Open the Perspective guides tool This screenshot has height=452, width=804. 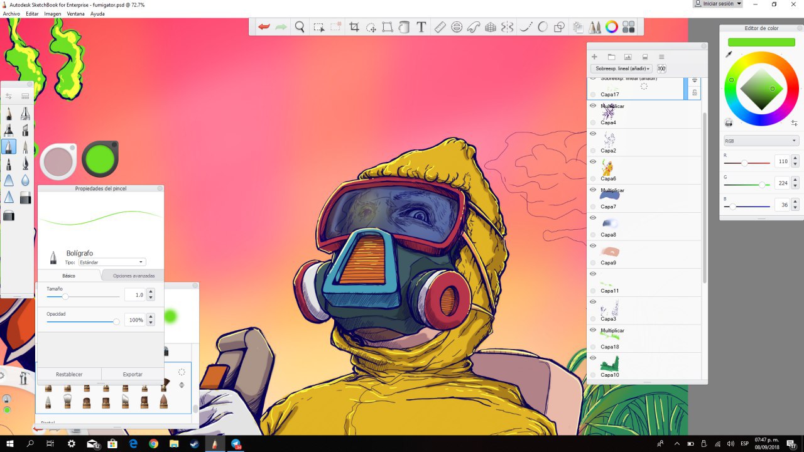click(491, 27)
